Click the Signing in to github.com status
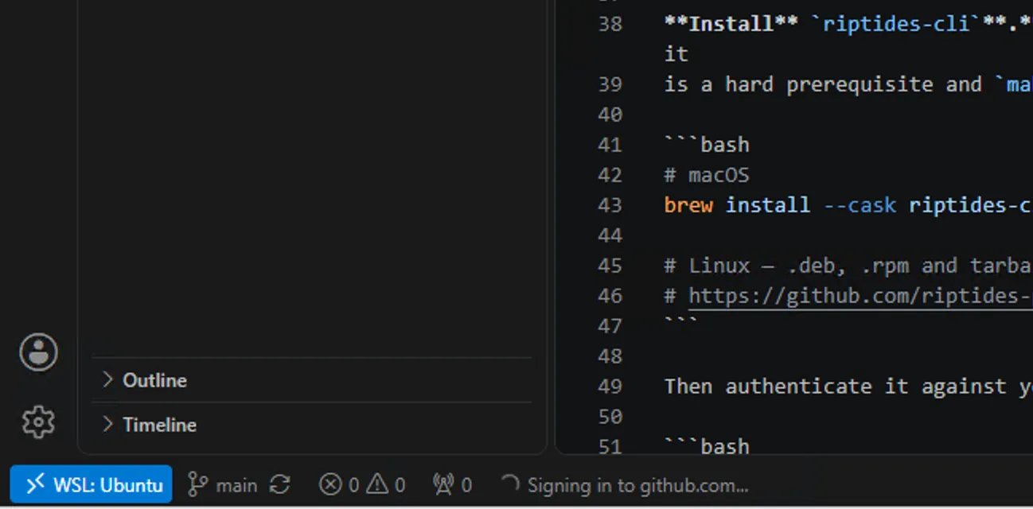 point(624,484)
